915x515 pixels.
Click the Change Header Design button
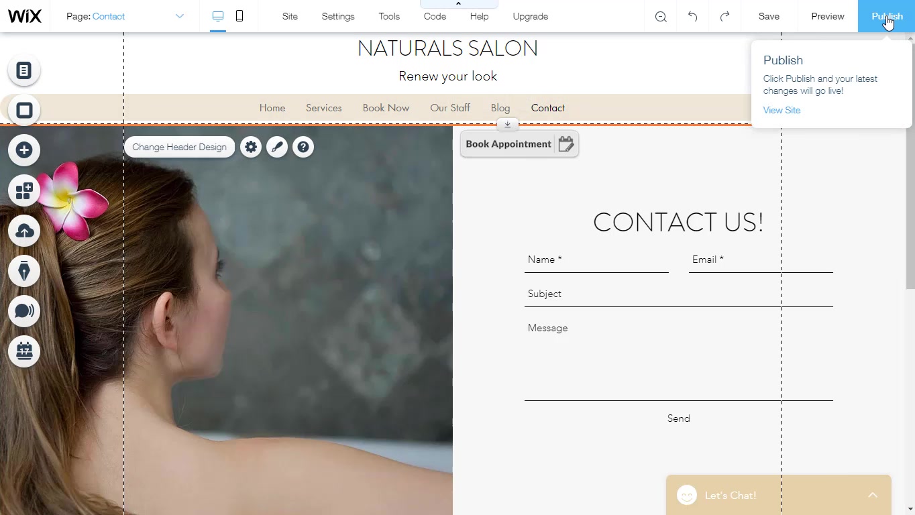(179, 148)
